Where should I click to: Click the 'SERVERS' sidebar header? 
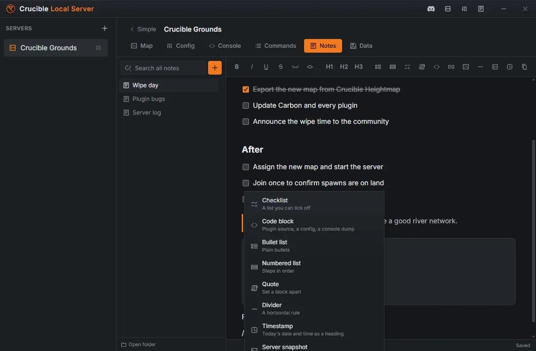click(19, 28)
